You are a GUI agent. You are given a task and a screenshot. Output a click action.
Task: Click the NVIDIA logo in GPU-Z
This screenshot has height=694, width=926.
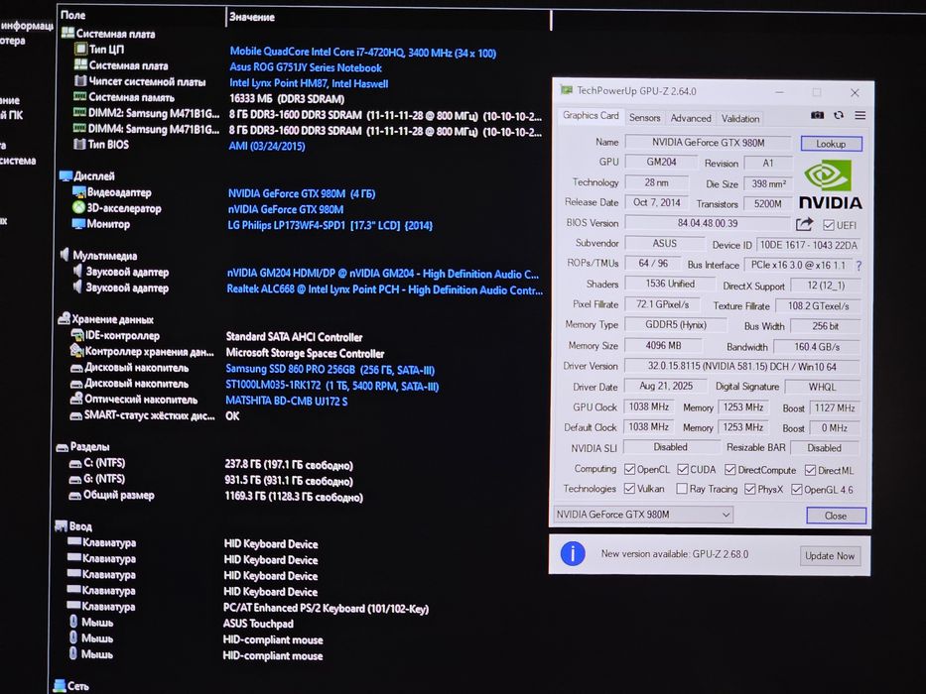click(x=831, y=185)
